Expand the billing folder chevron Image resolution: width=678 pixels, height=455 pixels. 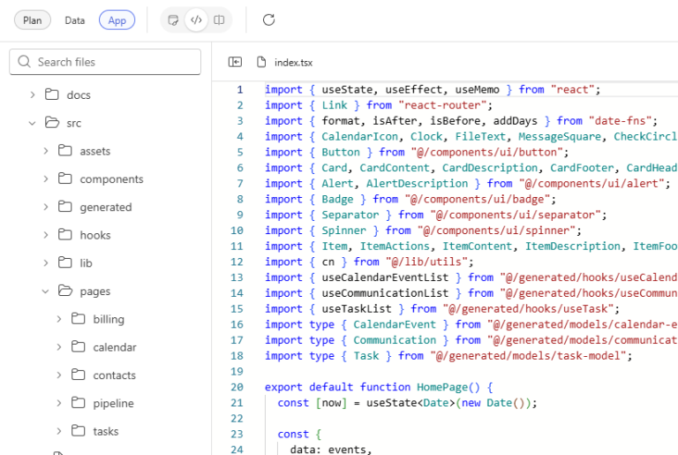point(59,319)
